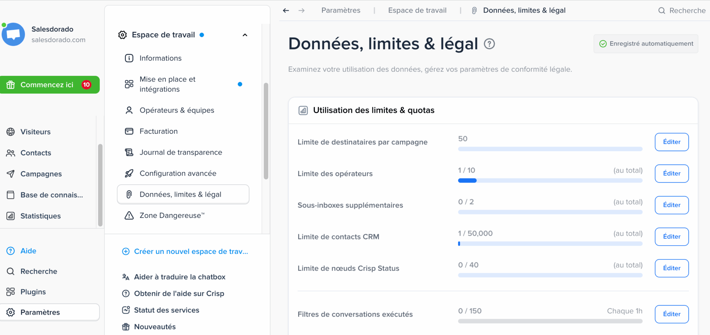Click the Commencez ici green button
The image size is (710, 335).
click(x=50, y=85)
